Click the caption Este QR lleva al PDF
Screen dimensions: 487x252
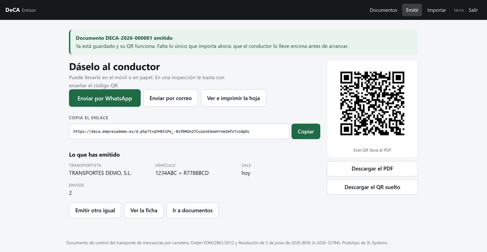pos(372,150)
